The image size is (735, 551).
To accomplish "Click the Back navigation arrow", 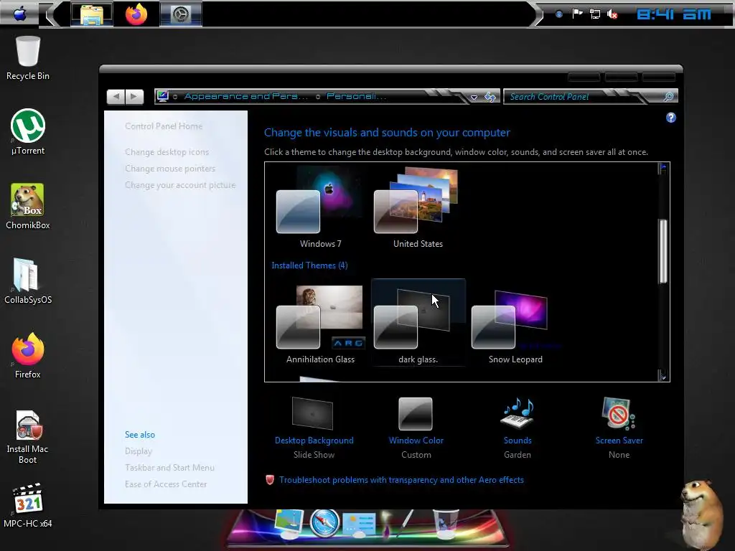I will (116, 97).
